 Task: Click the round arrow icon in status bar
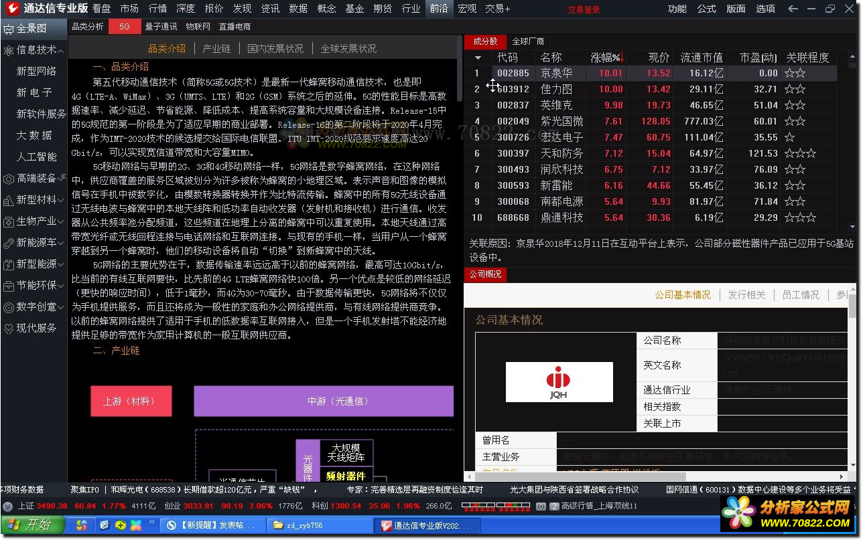pyautogui.click(x=7, y=507)
